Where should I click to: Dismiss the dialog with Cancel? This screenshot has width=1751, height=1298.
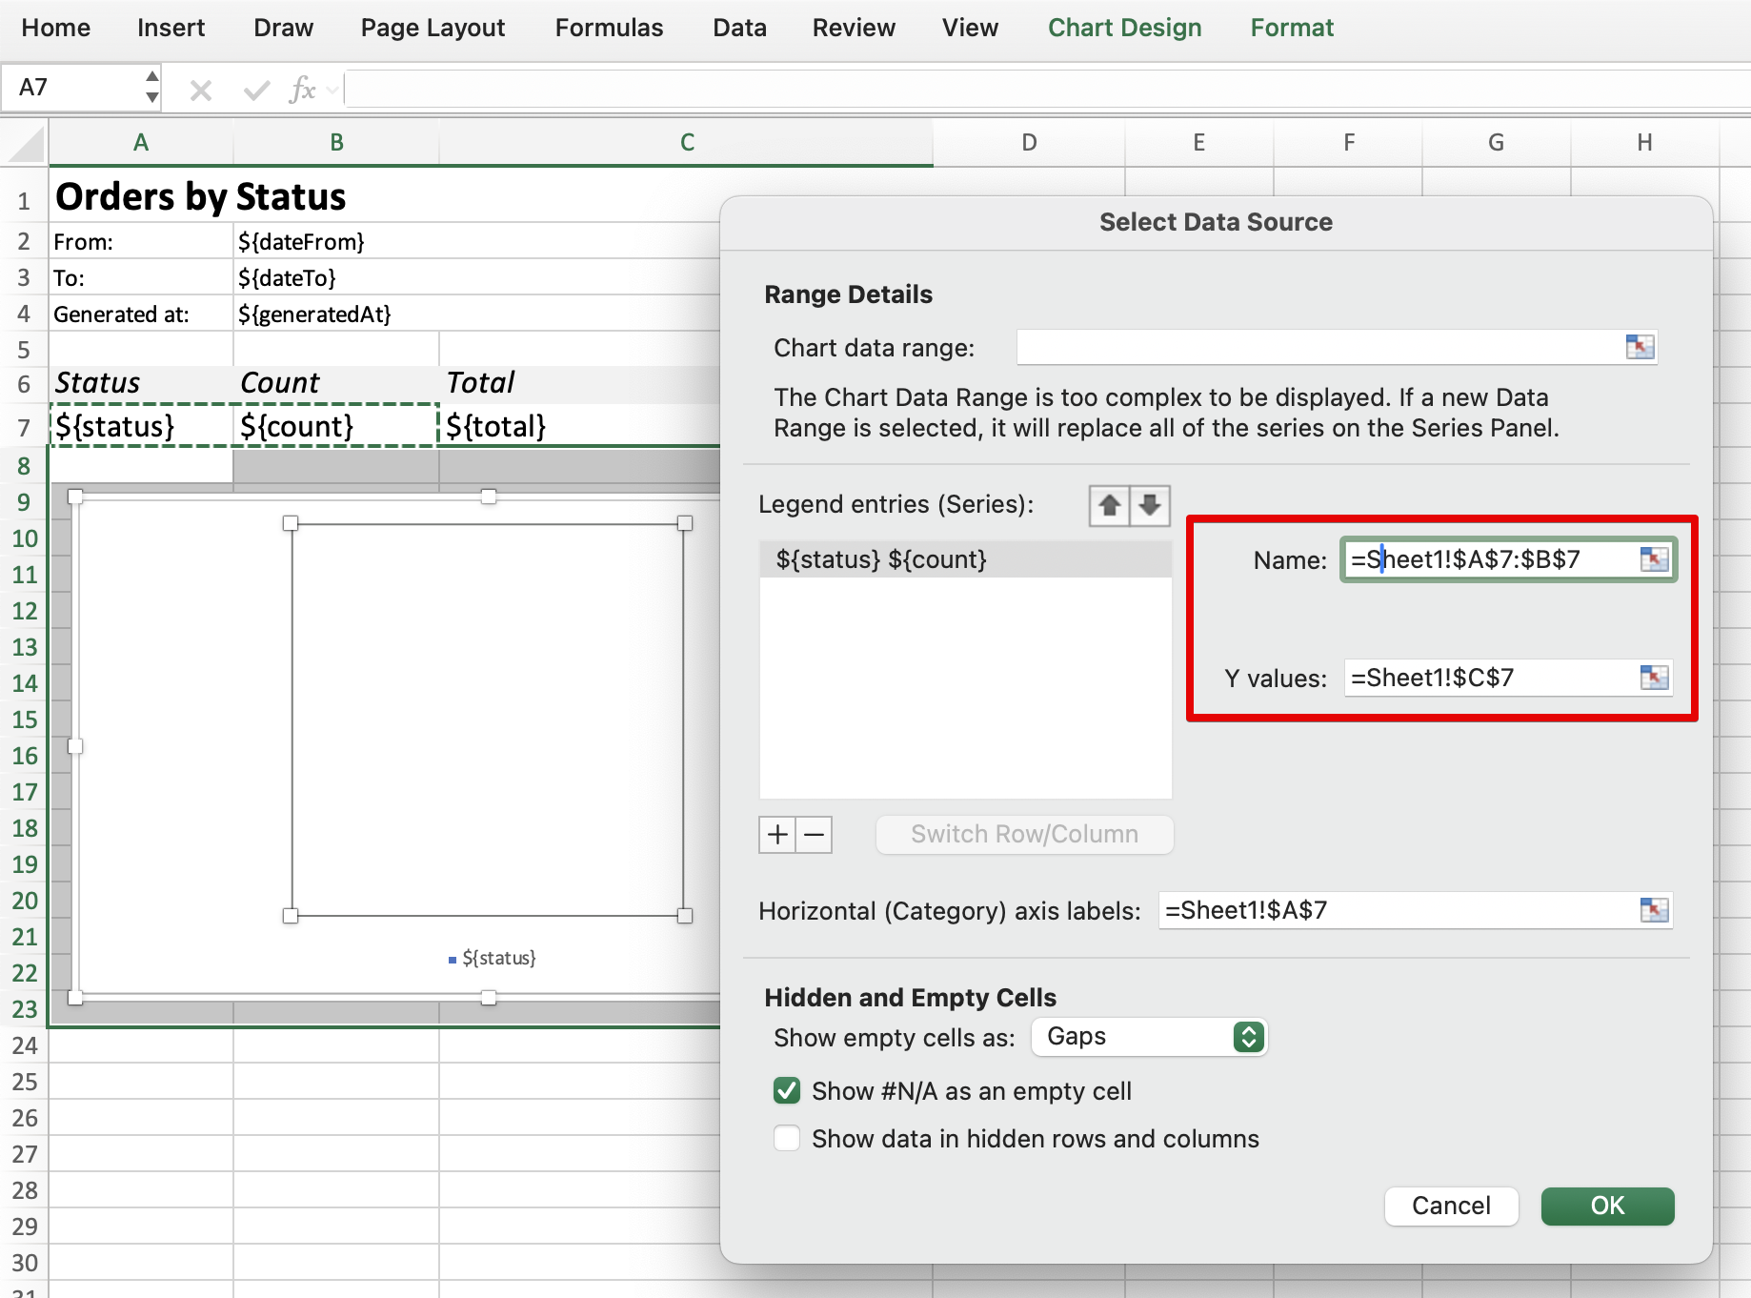click(x=1451, y=1206)
